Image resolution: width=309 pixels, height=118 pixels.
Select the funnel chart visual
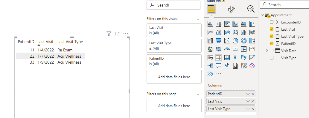pos(219,41)
